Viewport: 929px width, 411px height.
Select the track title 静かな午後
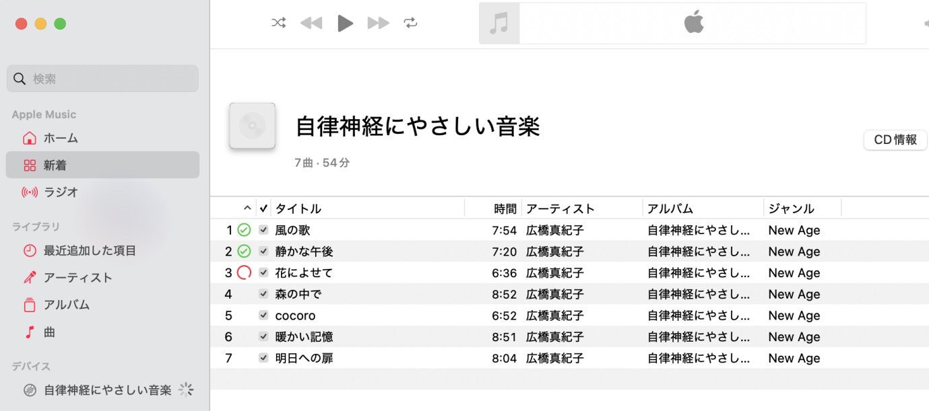point(304,252)
